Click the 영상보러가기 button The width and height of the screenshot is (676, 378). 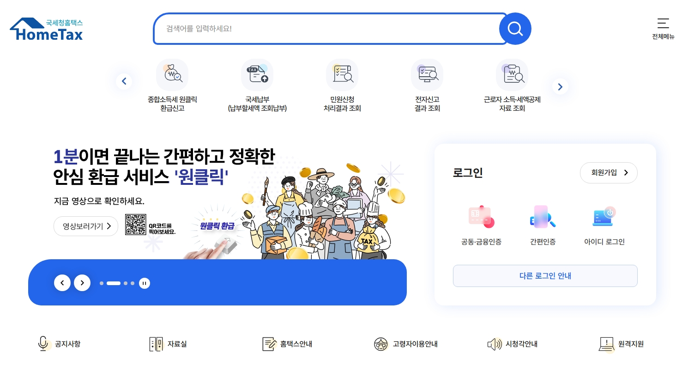pyautogui.click(x=86, y=226)
